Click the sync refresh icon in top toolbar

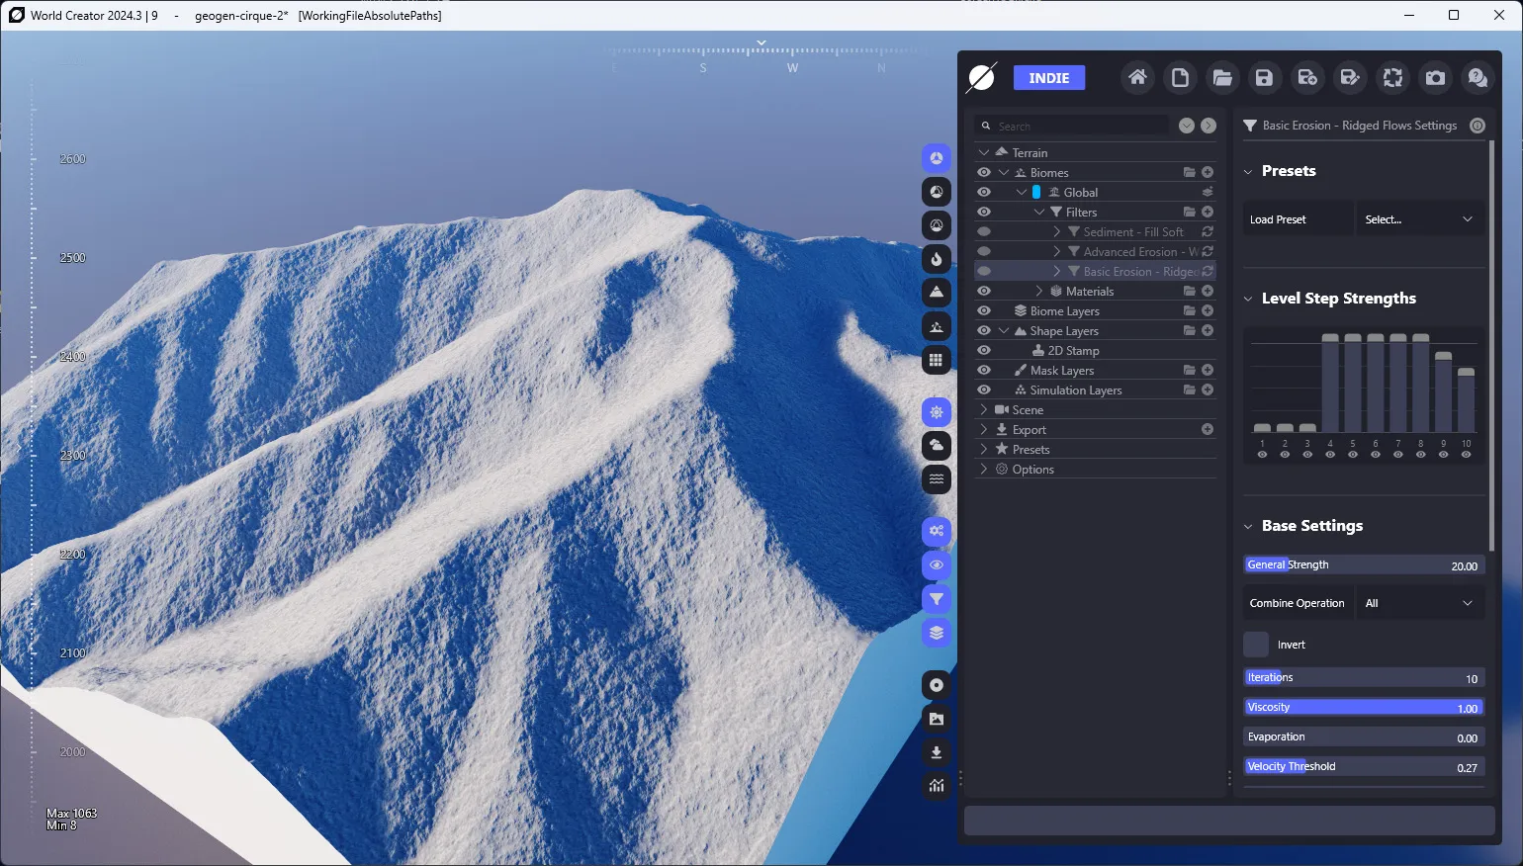point(1392,77)
